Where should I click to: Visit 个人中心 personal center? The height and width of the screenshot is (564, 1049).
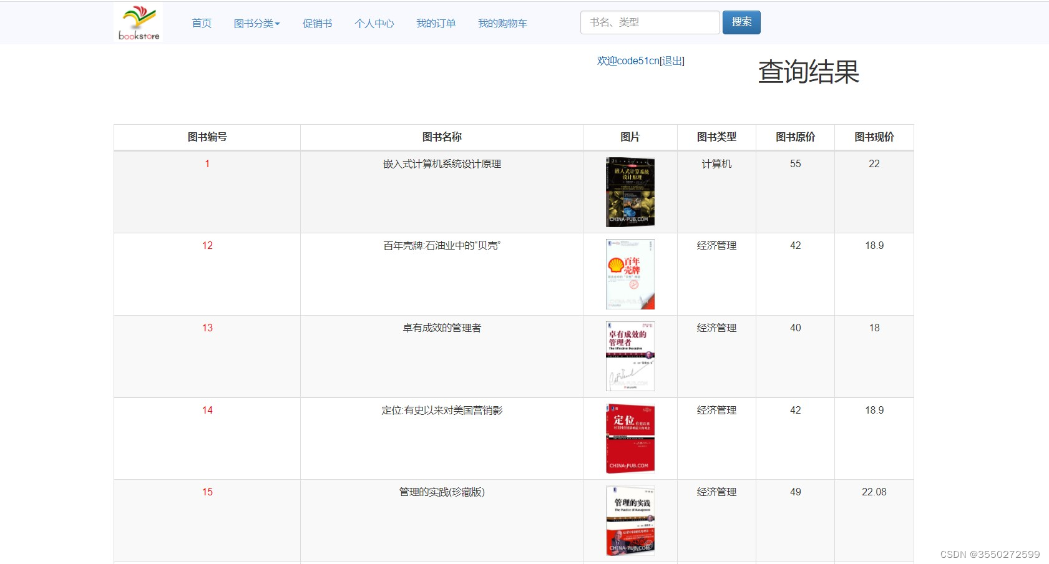[x=374, y=22]
